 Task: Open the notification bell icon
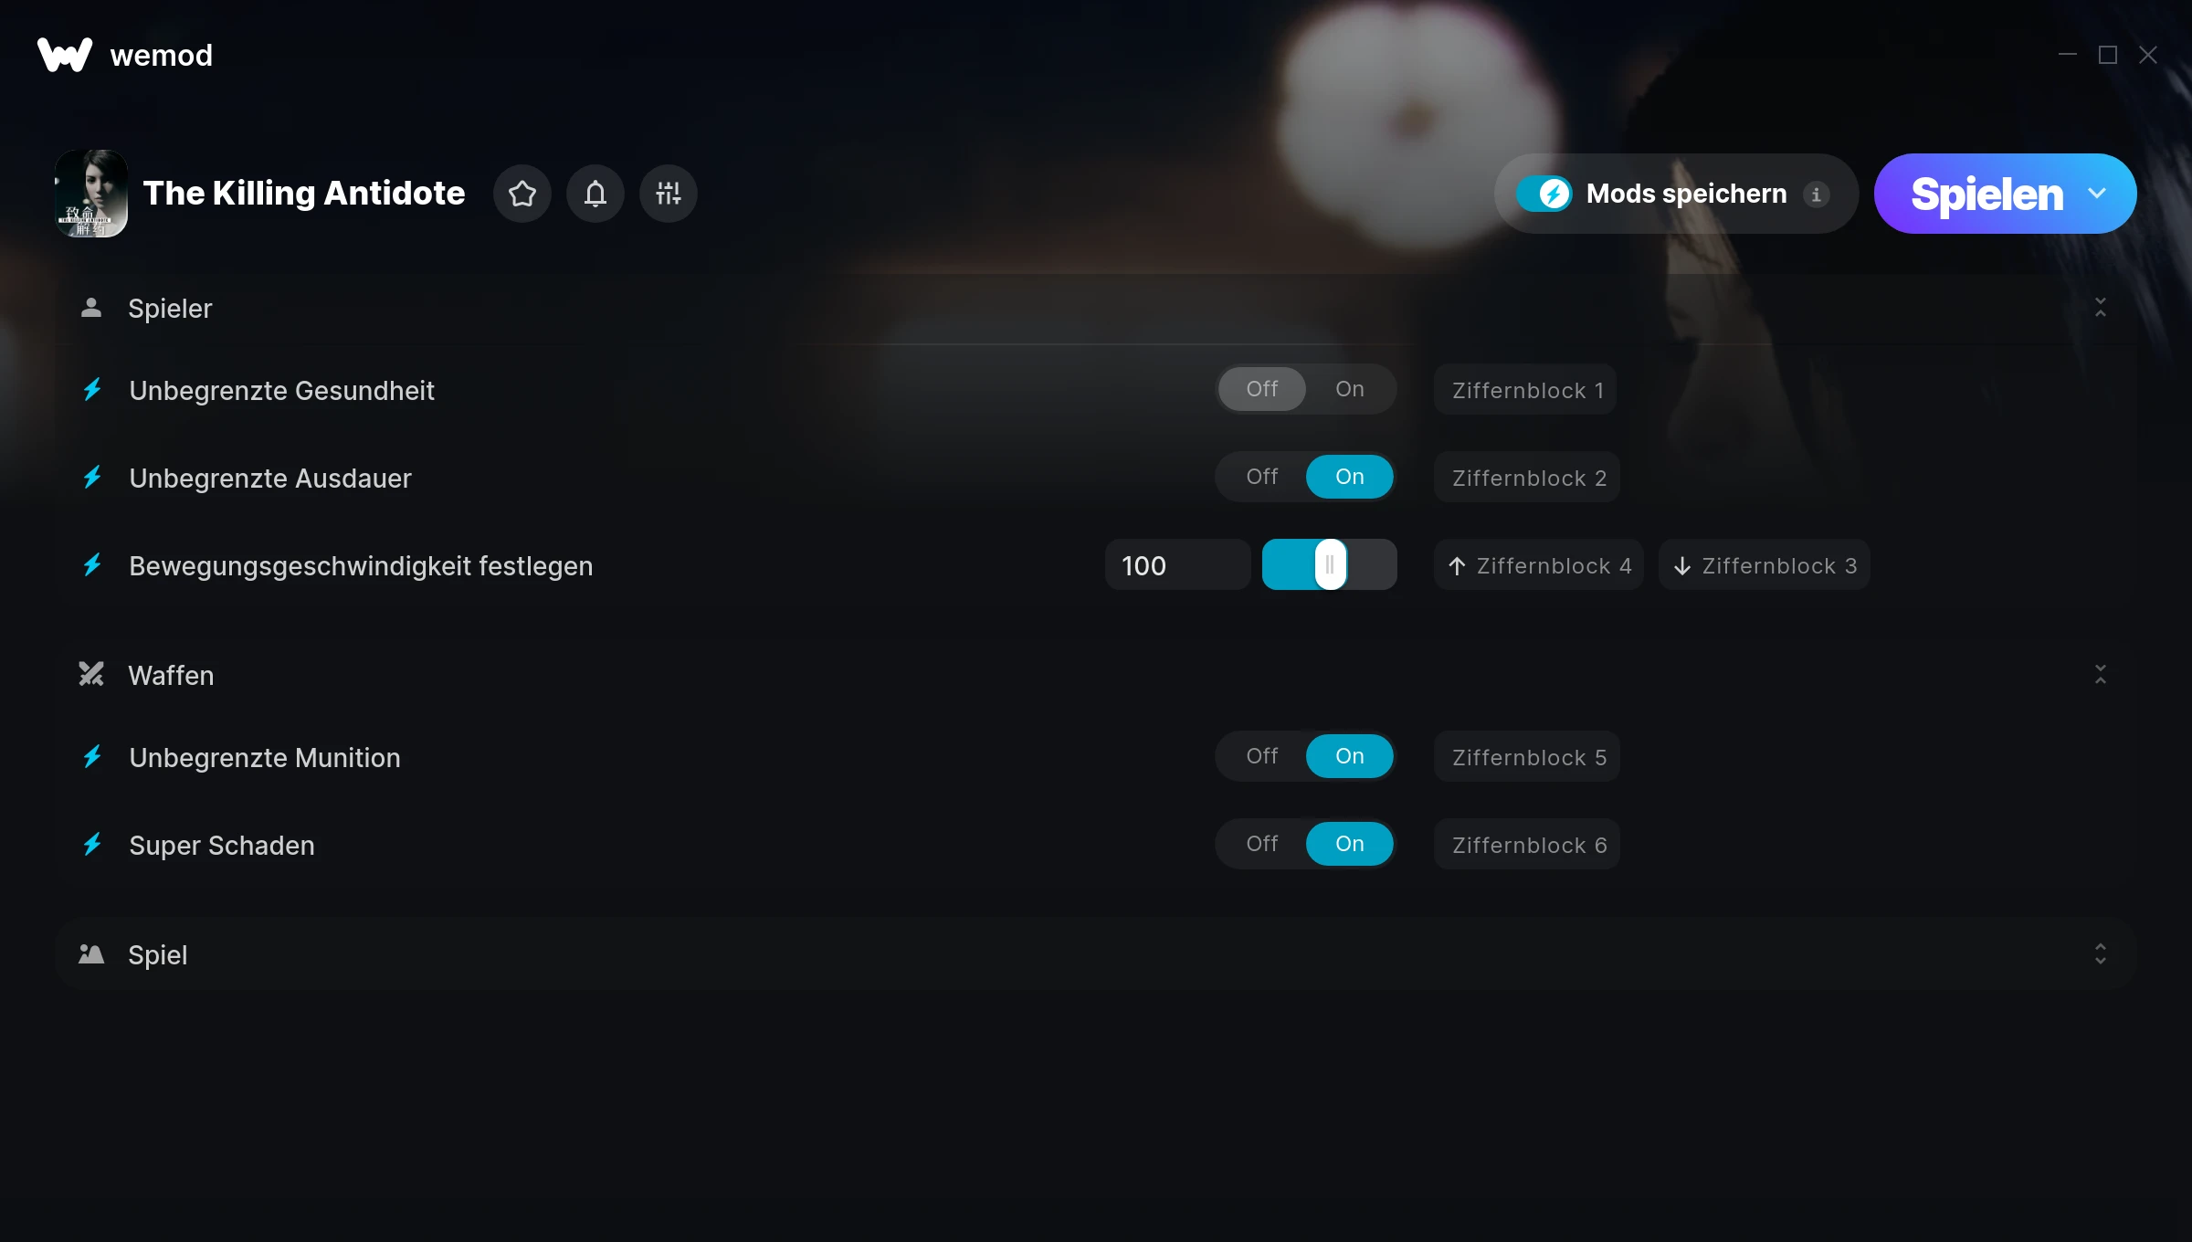[x=595, y=194]
